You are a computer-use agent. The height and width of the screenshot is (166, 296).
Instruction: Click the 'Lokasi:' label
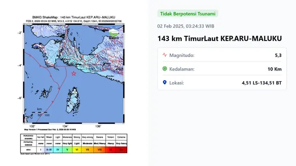coord(177,83)
